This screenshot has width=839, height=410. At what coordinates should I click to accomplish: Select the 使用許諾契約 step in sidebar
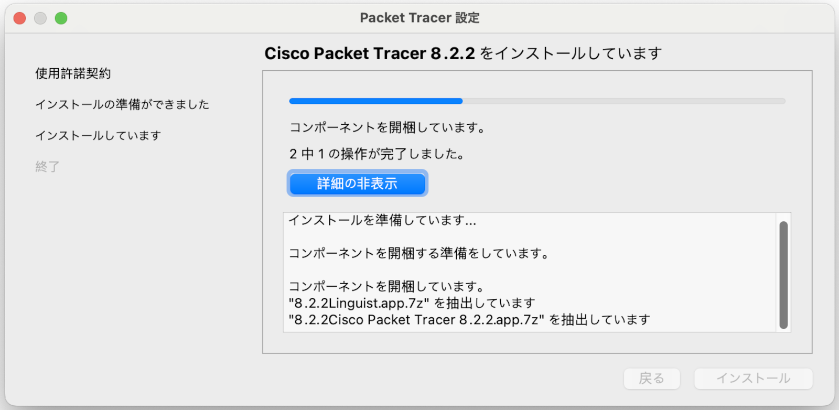point(73,73)
